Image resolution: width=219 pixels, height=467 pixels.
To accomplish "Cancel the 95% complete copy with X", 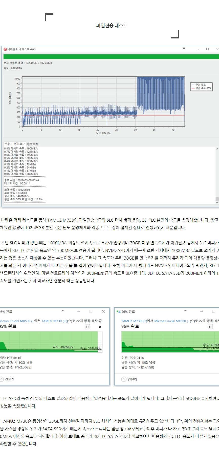I will pyautogui.click(x=100, y=327).
